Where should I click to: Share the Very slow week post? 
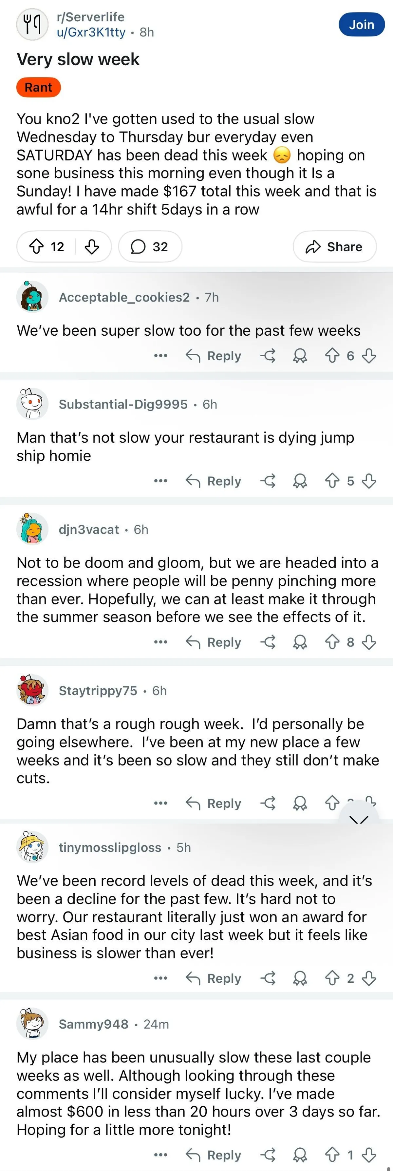(334, 246)
